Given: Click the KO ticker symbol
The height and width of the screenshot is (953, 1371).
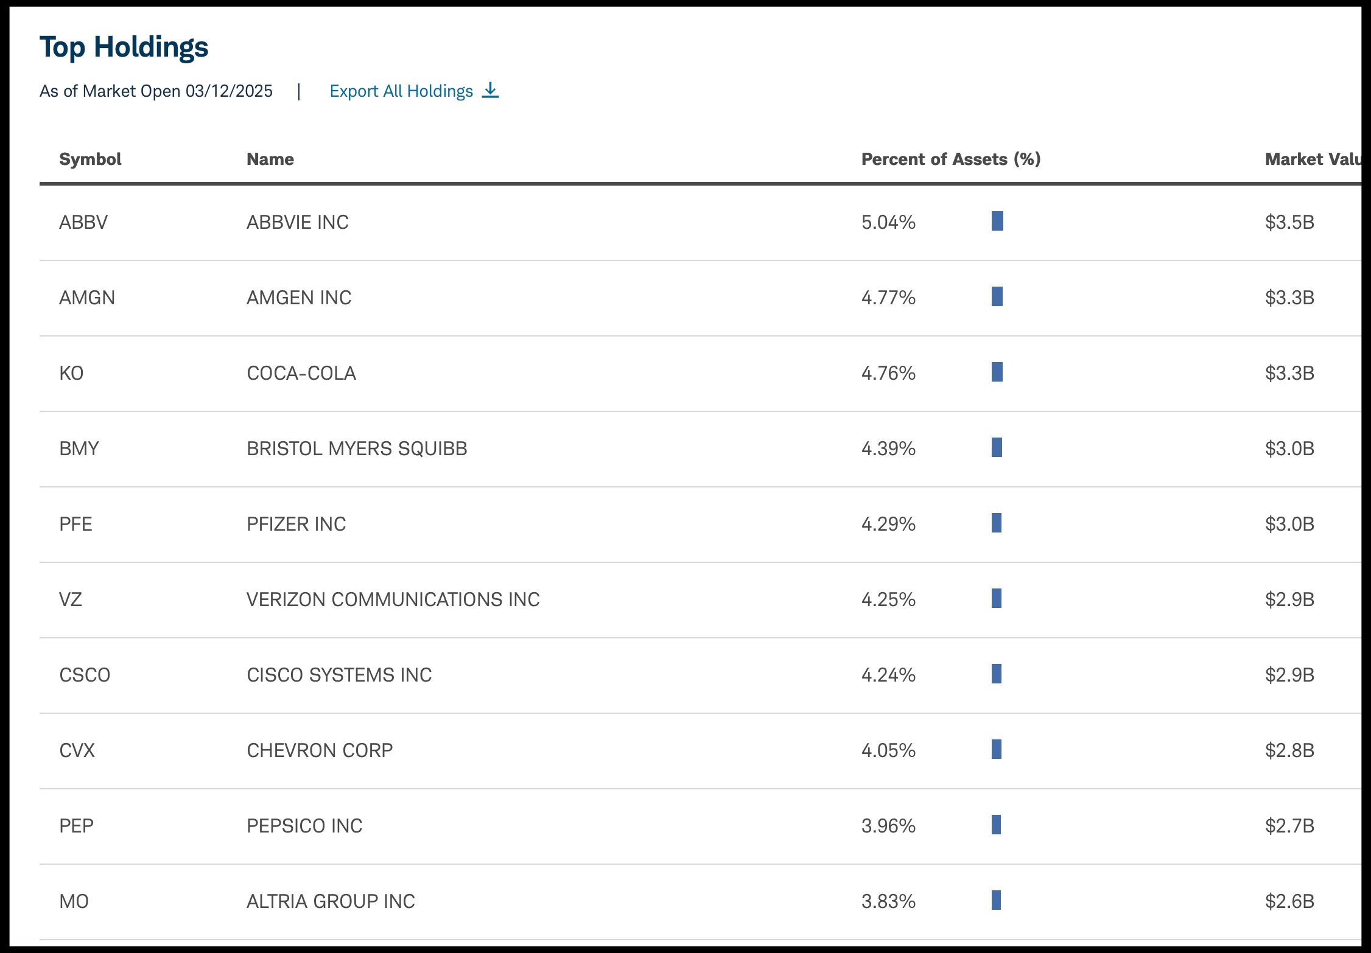Looking at the screenshot, I should click(71, 373).
